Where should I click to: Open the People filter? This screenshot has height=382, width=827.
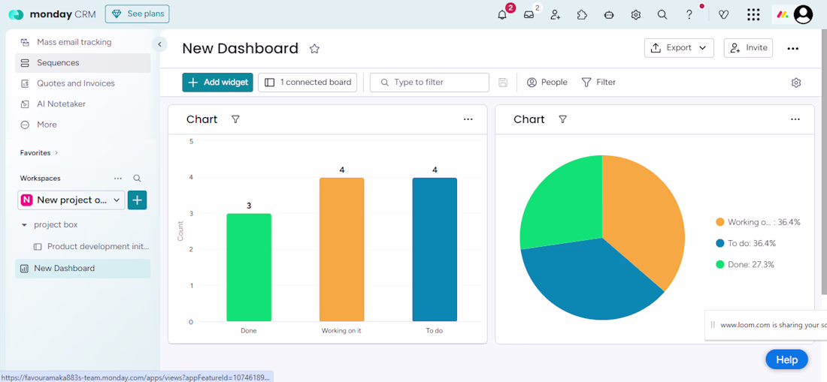coord(547,83)
